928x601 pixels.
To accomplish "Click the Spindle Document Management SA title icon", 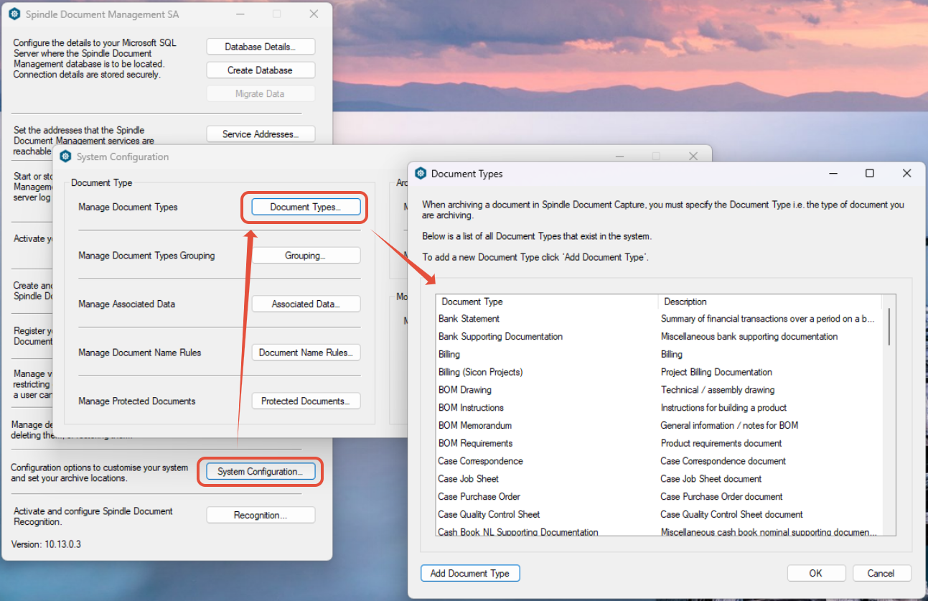I will 14,14.
